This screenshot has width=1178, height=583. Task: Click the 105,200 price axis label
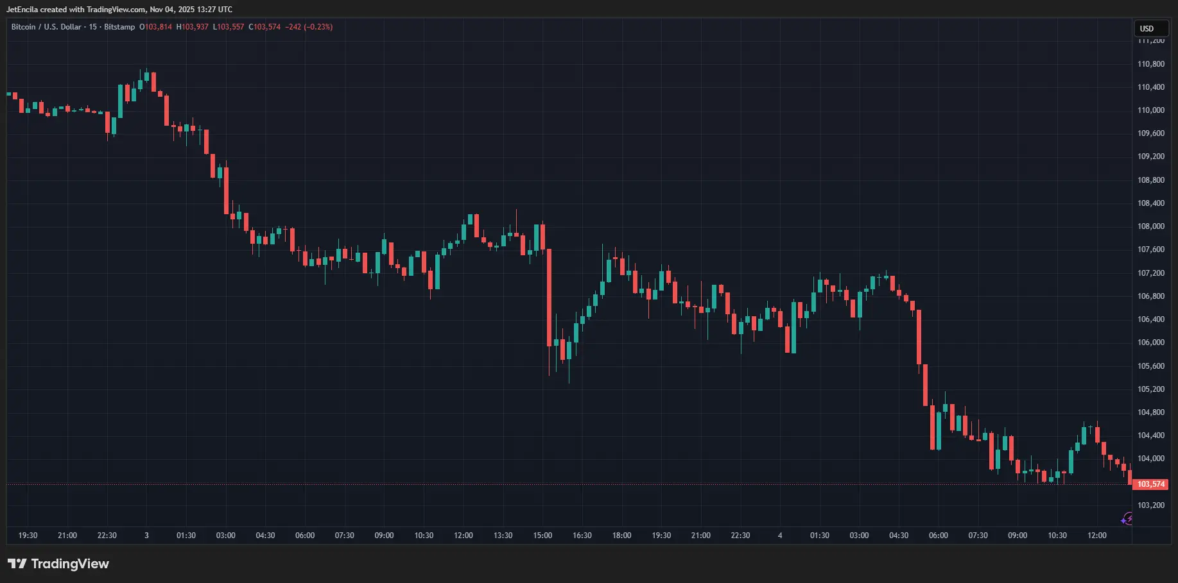pyautogui.click(x=1151, y=389)
